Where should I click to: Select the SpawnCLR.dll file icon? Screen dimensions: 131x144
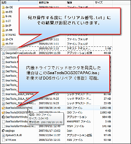click(3, 135)
